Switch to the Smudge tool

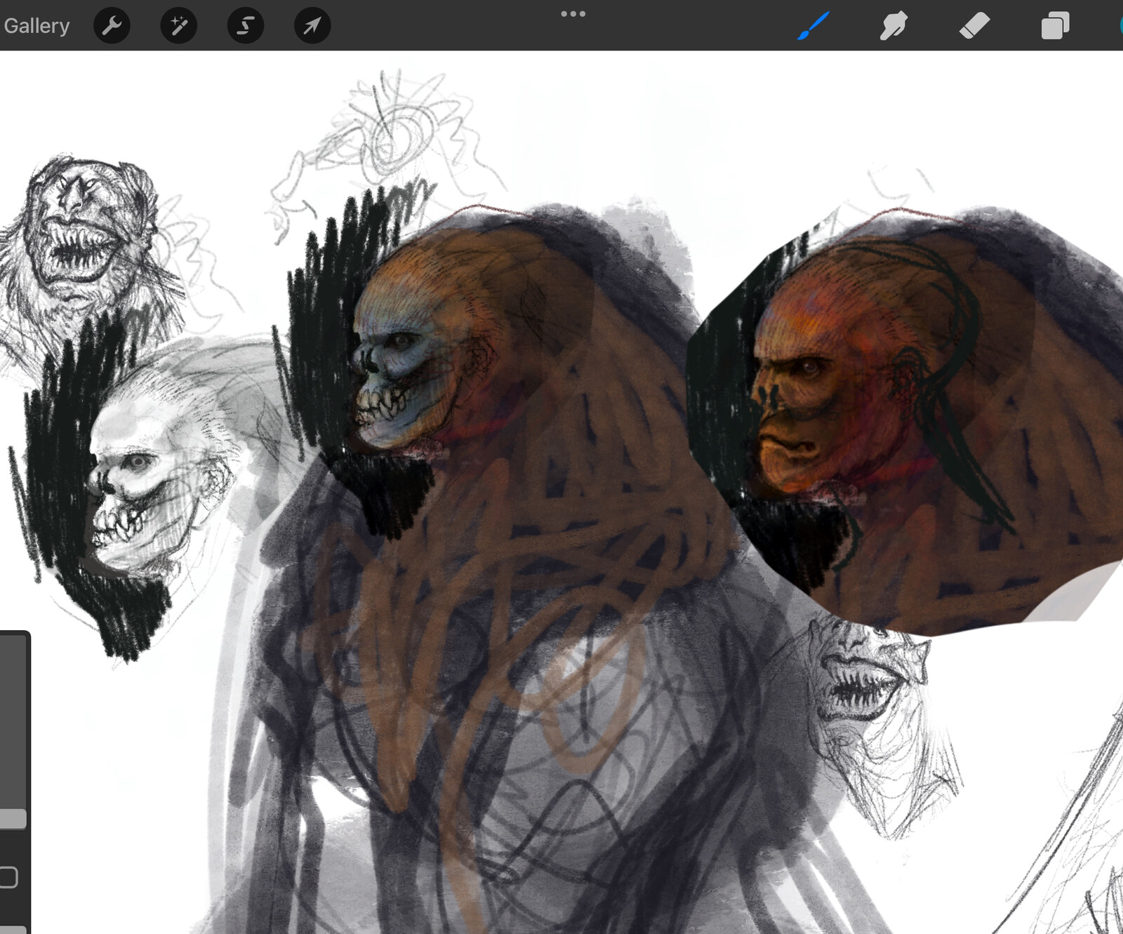(894, 26)
